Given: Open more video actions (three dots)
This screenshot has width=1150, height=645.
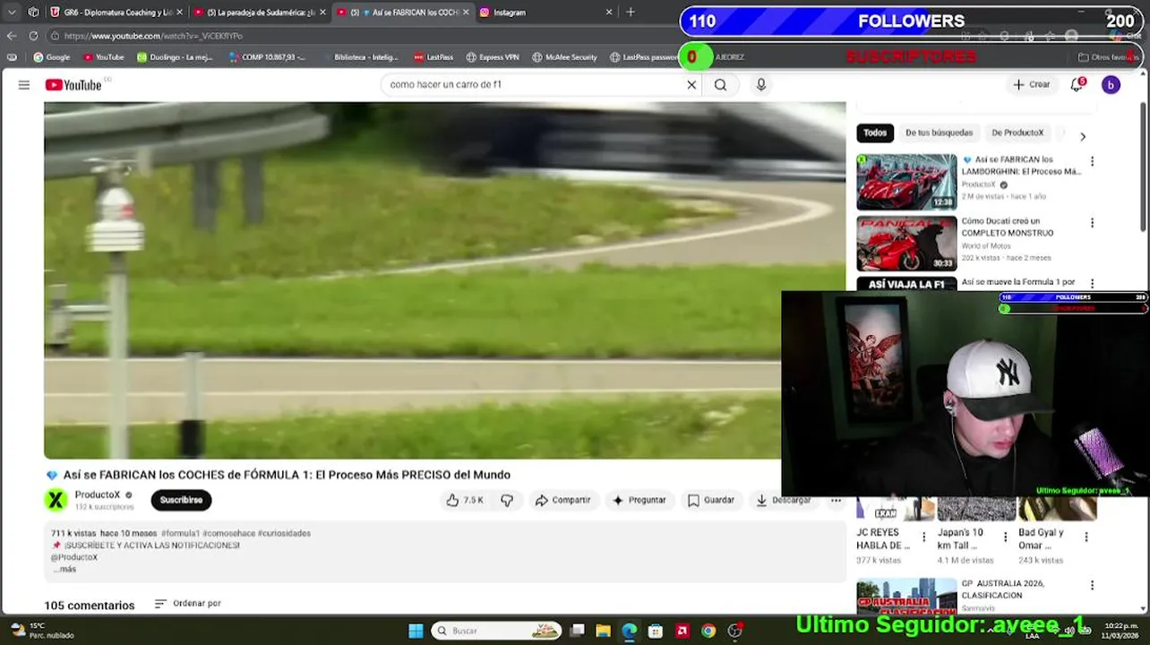Looking at the screenshot, I should [836, 500].
